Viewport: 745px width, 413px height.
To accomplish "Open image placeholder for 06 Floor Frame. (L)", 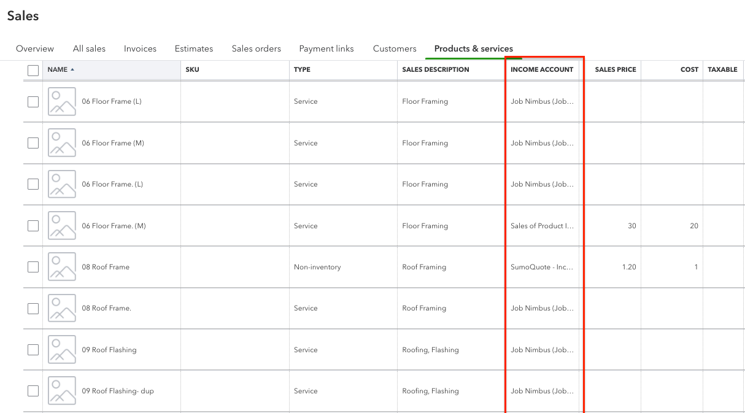I will point(62,184).
